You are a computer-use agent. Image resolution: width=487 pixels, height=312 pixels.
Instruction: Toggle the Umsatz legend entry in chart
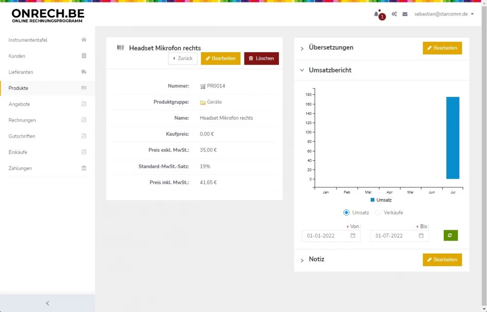point(381,200)
